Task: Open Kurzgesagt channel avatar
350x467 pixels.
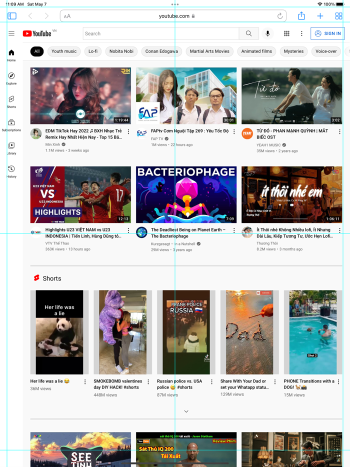Action: (142, 232)
